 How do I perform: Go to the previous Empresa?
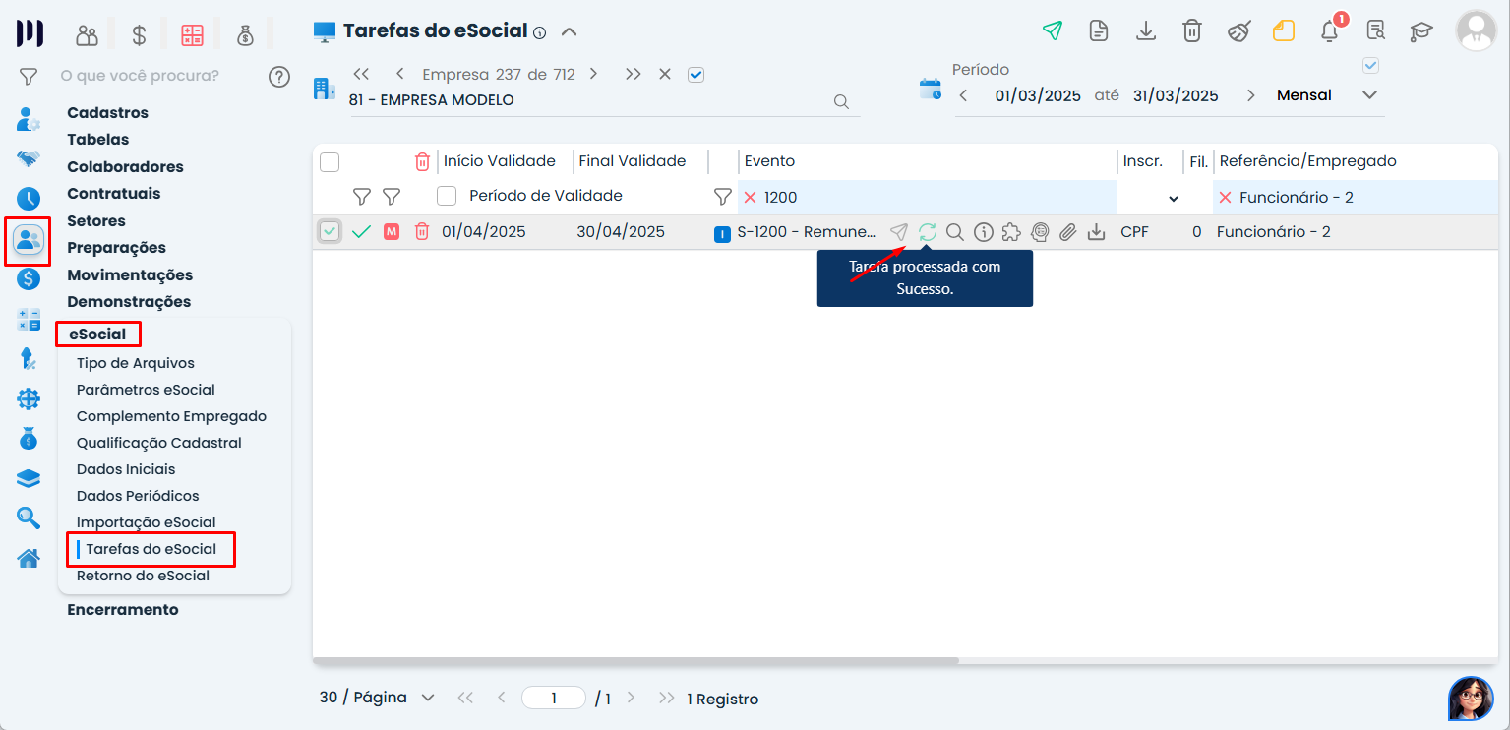pyautogui.click(x=400, y=74)
